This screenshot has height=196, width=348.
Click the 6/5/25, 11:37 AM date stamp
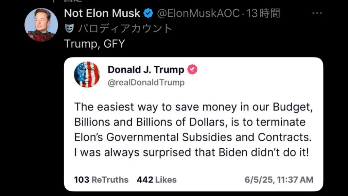[279, 180]
